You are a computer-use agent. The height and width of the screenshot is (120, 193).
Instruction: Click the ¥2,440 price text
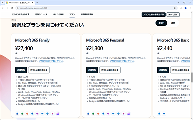(x=165, y=48)
